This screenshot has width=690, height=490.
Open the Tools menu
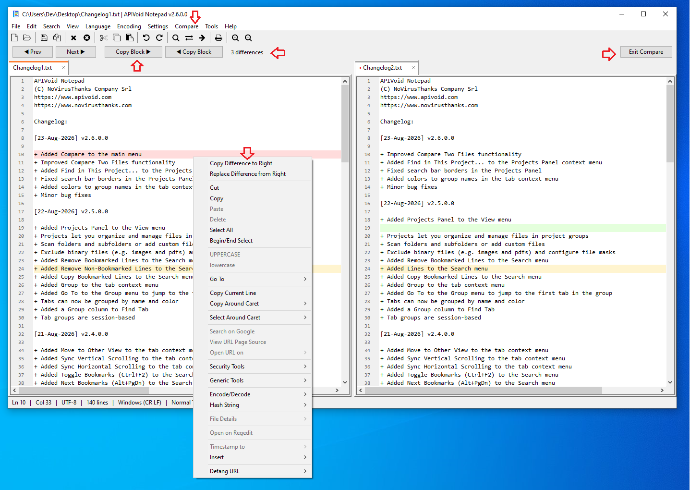pos(211,26)
